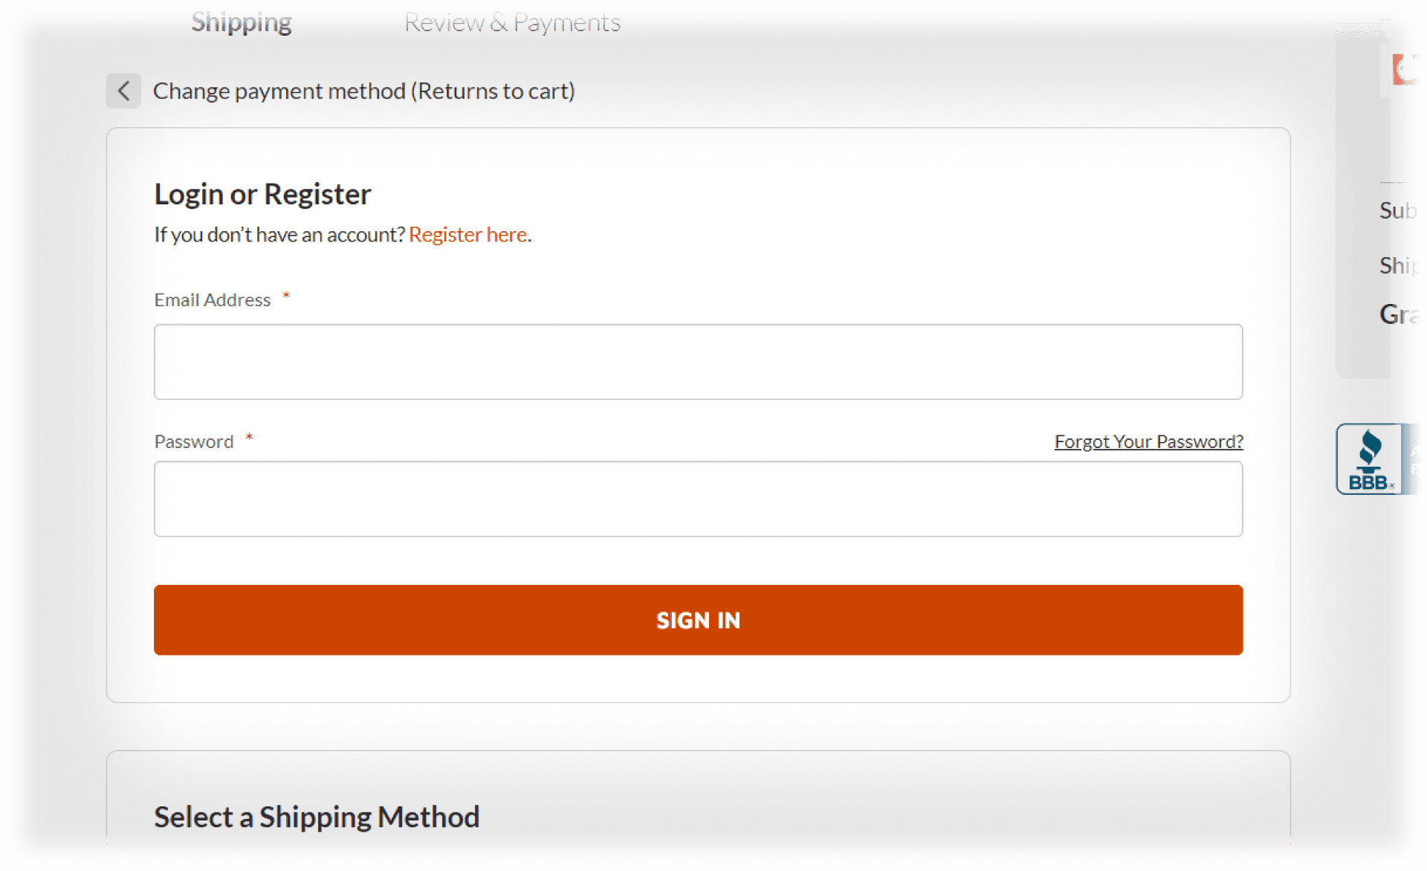Click the Login or Register heading

pyautogui.click(x=262, y=193)
